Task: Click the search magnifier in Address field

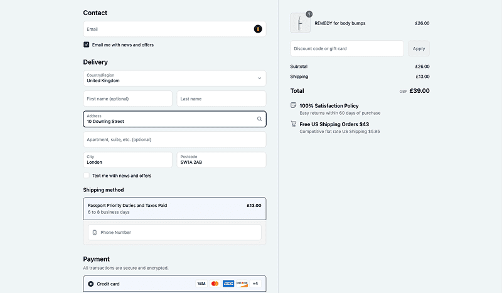Action: tap(259, 119)
